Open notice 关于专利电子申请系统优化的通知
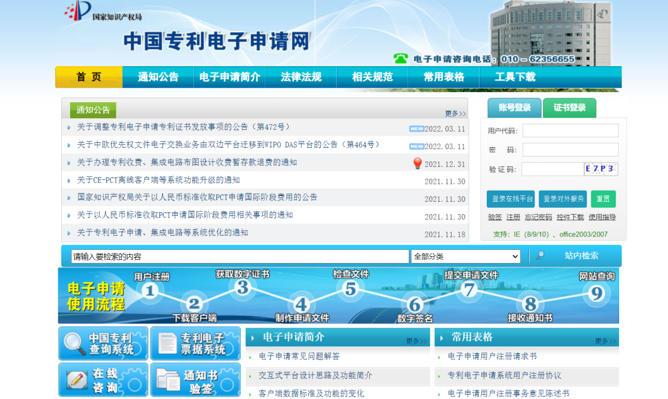This screenshot has width=668, height=399. (162, 233)
